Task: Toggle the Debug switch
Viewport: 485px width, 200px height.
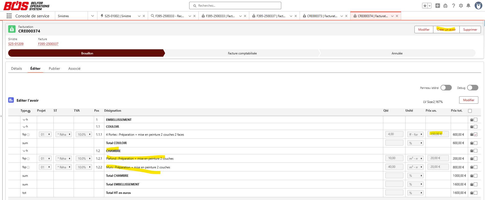Action: (x=473, y=88)
